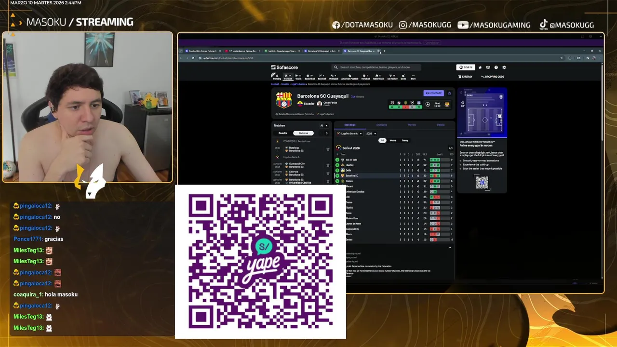Bookmark page with address bar star

point(562,58)
